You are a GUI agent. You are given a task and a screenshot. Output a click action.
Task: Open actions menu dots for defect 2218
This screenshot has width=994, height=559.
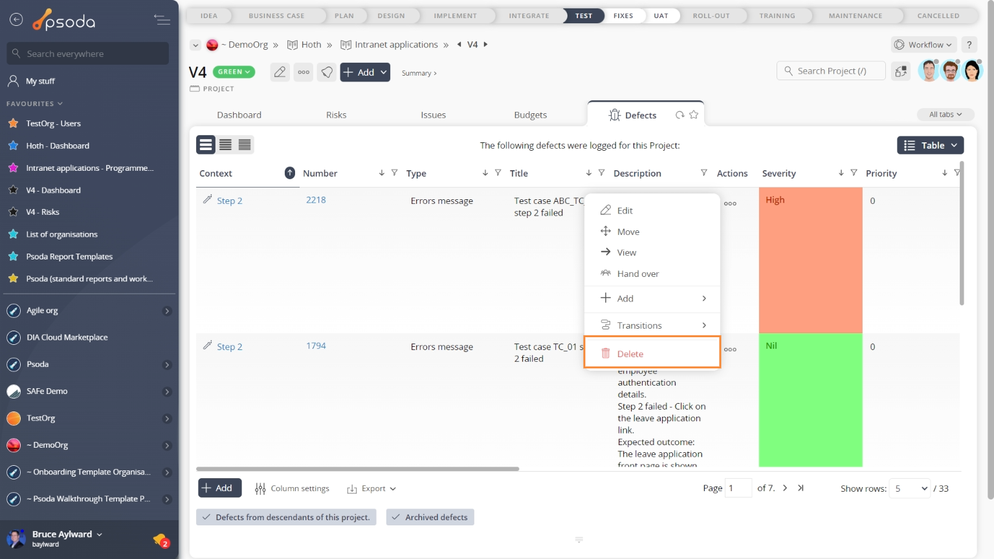730,203
